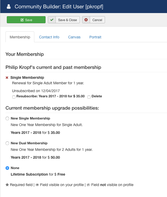Cancel editing the user
Image resolution: width=167 pixels, height=197 pixels.
pyautogui.click(x=93, y=20)
